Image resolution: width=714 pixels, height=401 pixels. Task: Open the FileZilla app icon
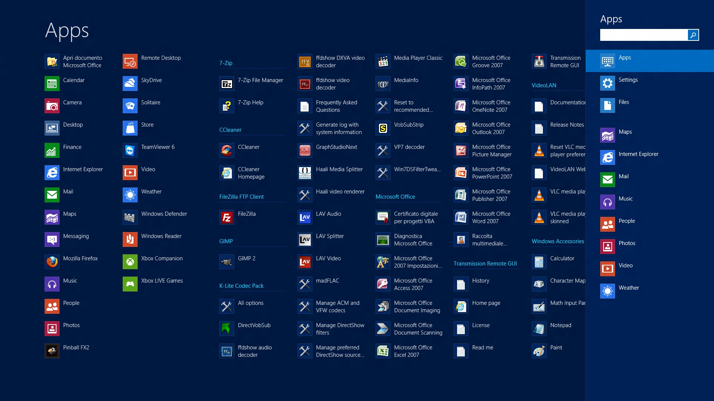(x=227, y=217)
